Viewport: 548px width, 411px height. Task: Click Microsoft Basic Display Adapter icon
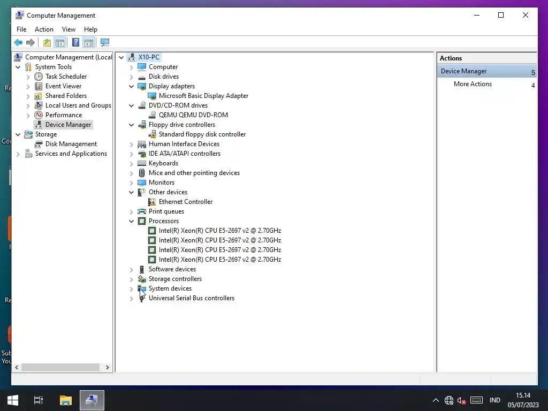[x=152, y=96]
